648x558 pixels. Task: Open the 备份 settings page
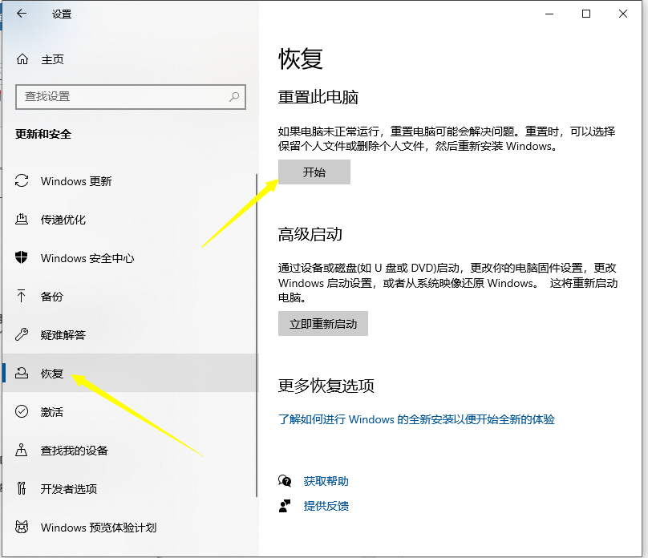pos(52,297)
